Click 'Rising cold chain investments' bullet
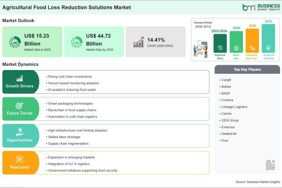Screen dimensions: 282x188 [69, 77]
